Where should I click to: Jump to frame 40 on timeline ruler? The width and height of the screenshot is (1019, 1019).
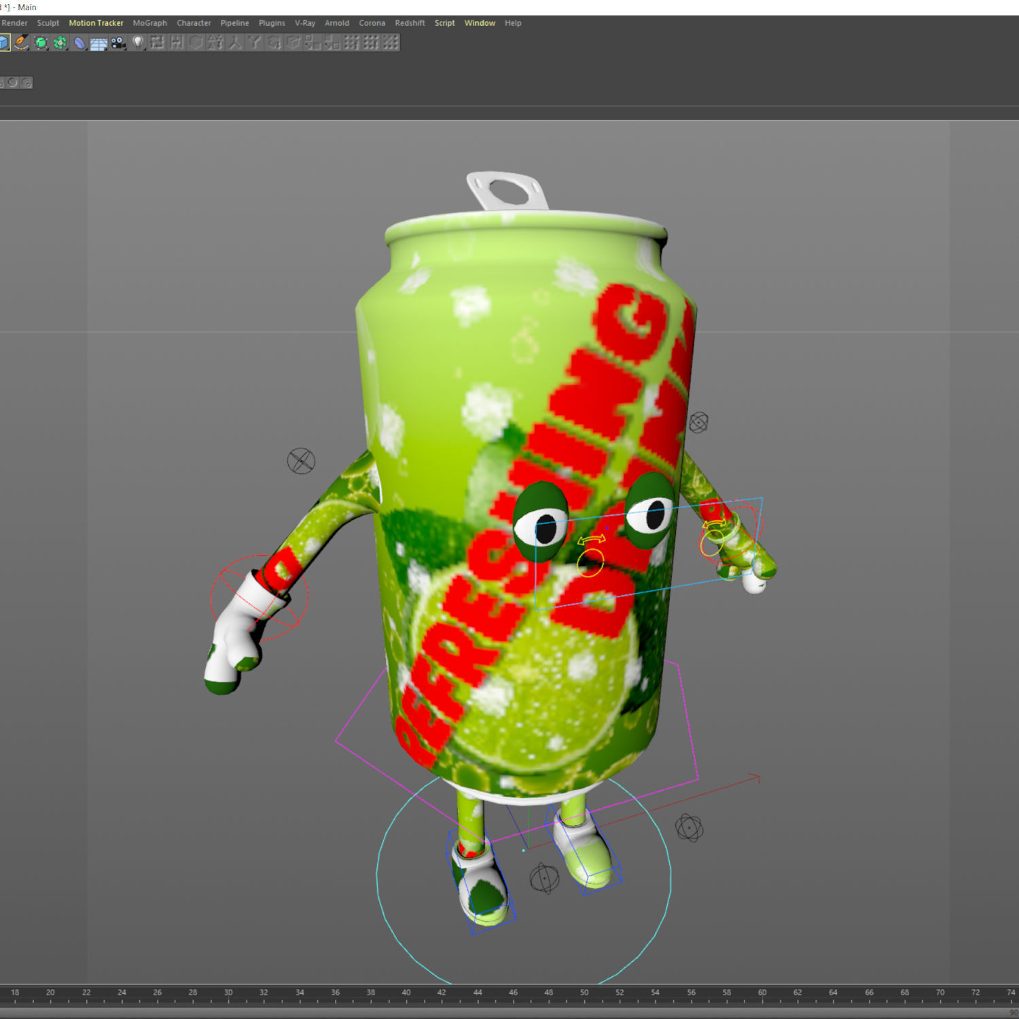pyautogui.click(x=406, y=993)
